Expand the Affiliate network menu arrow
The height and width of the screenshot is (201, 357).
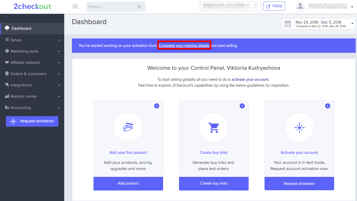pos(59,63)
